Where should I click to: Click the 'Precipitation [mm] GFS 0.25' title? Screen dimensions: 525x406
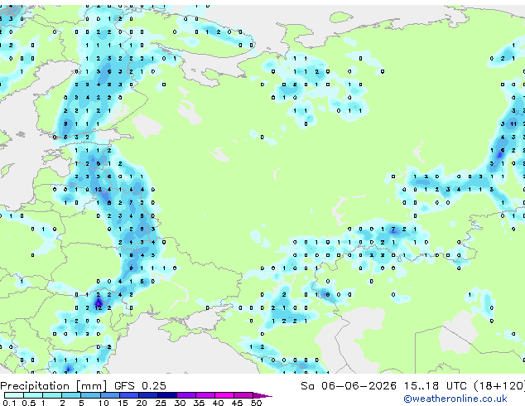click(x=84, y=386)
